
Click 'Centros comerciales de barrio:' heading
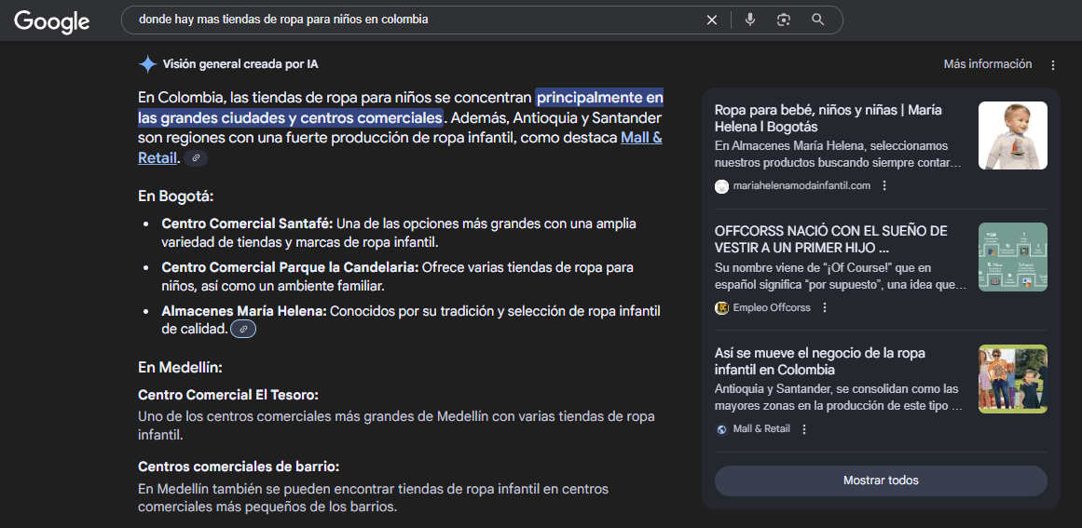tap(238, 467)
